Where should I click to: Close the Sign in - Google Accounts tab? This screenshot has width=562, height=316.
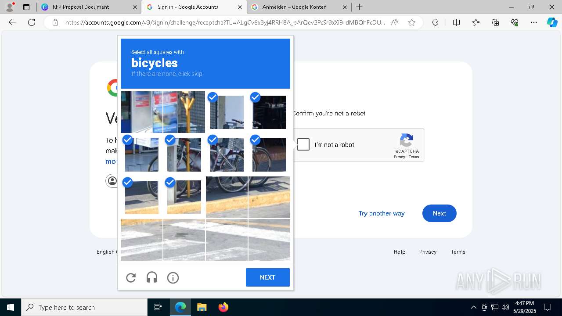click(x=239, y=7)
